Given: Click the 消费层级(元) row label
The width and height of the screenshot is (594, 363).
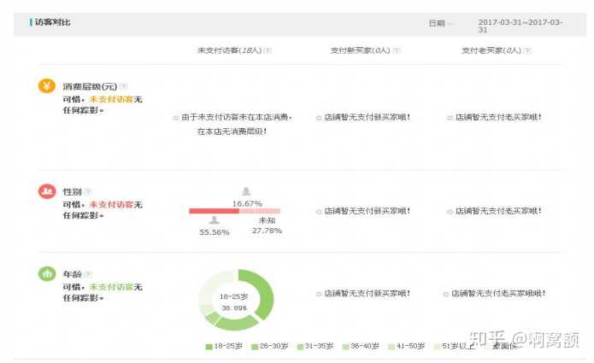Looking at the screenshot, I should (x=90, y=86).
